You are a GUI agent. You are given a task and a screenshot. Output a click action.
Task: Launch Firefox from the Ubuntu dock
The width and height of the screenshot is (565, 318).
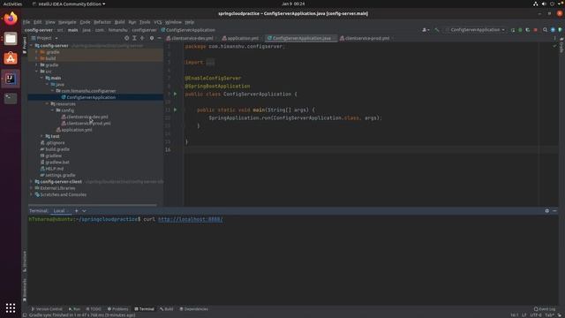coord(11,19)
